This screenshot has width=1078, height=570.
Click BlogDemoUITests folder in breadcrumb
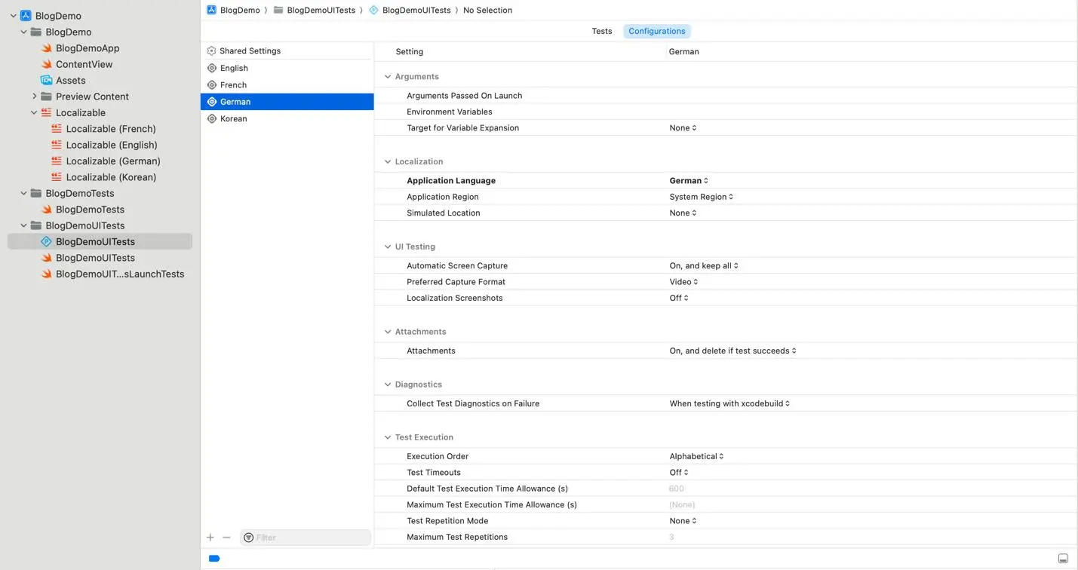click(x=315, y=10)
